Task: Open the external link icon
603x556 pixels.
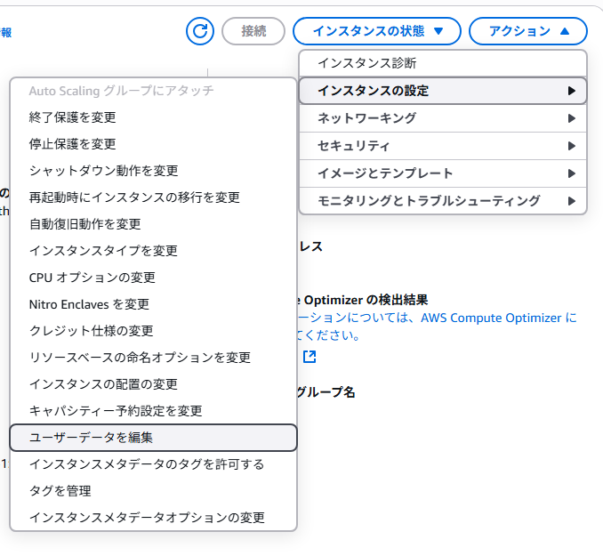Action: 310,357
